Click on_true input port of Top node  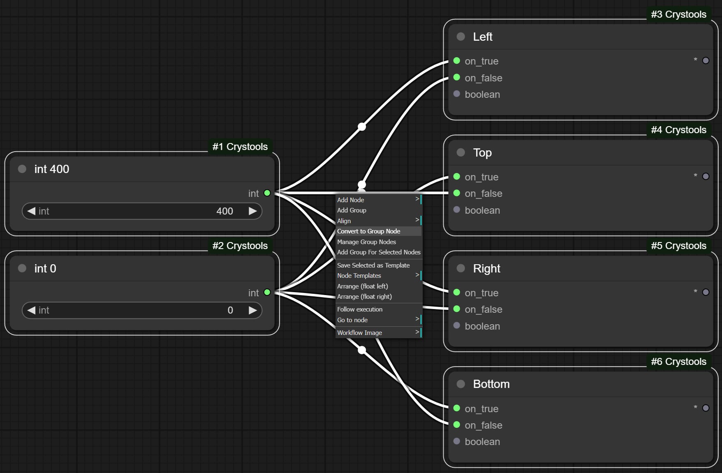456,177
